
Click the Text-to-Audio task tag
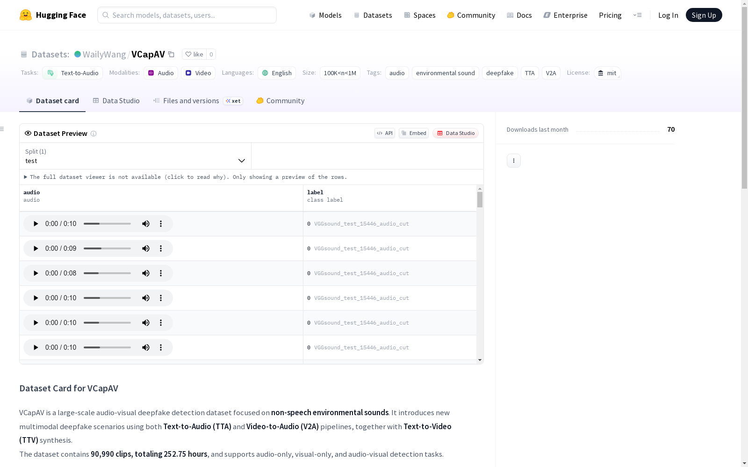pos(72,73)
